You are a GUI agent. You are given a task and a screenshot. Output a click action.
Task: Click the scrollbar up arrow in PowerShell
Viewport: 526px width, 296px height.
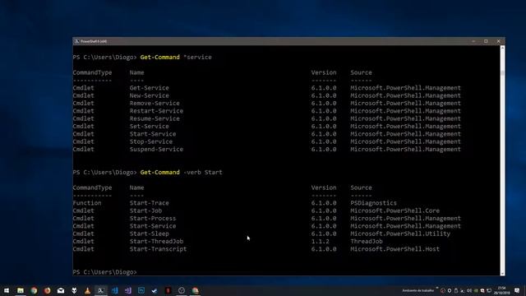coord(502,48)
